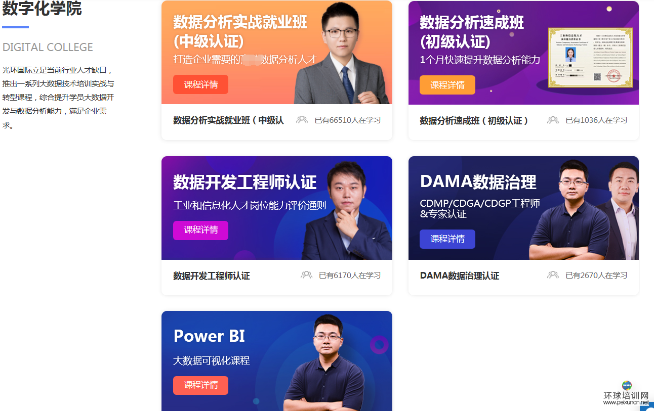654x411 pixels.
Task: Click learners icon beside 已有1036人在学习
Action: point(553,120)
